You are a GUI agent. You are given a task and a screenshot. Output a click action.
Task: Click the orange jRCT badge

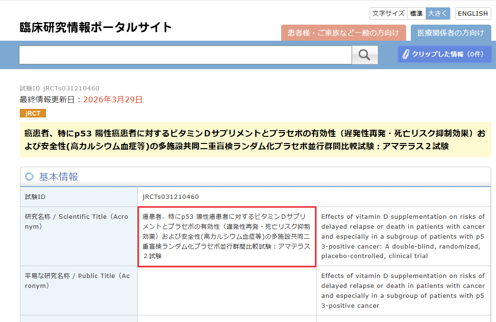point(33,114)
